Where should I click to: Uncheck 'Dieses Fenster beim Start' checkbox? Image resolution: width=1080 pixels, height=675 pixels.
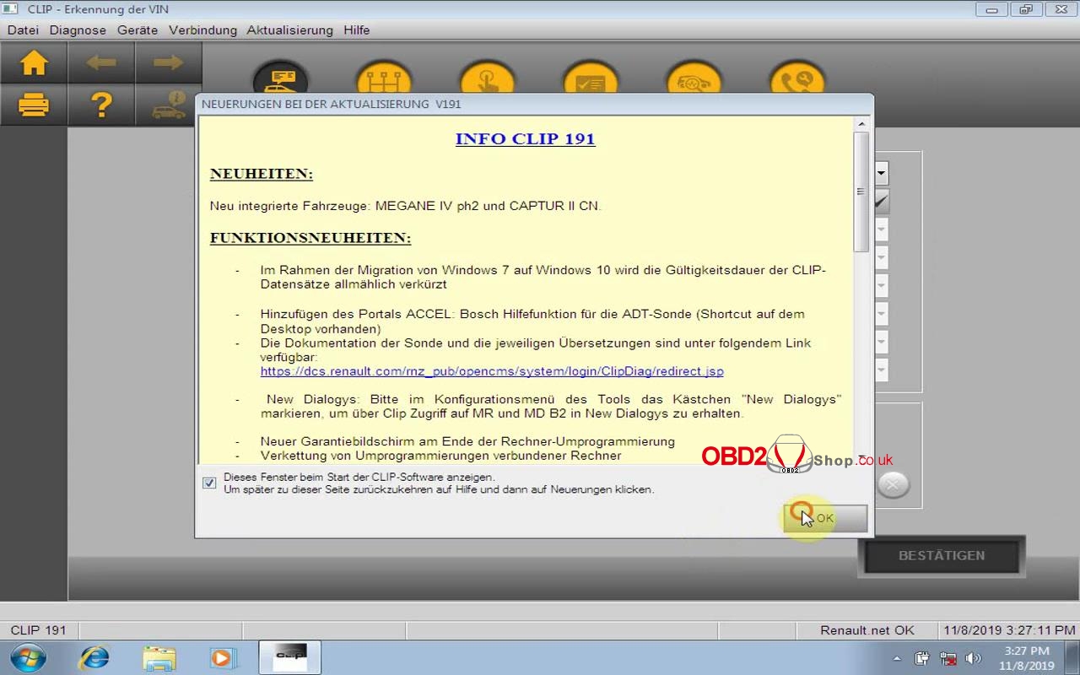click(209, 483)
